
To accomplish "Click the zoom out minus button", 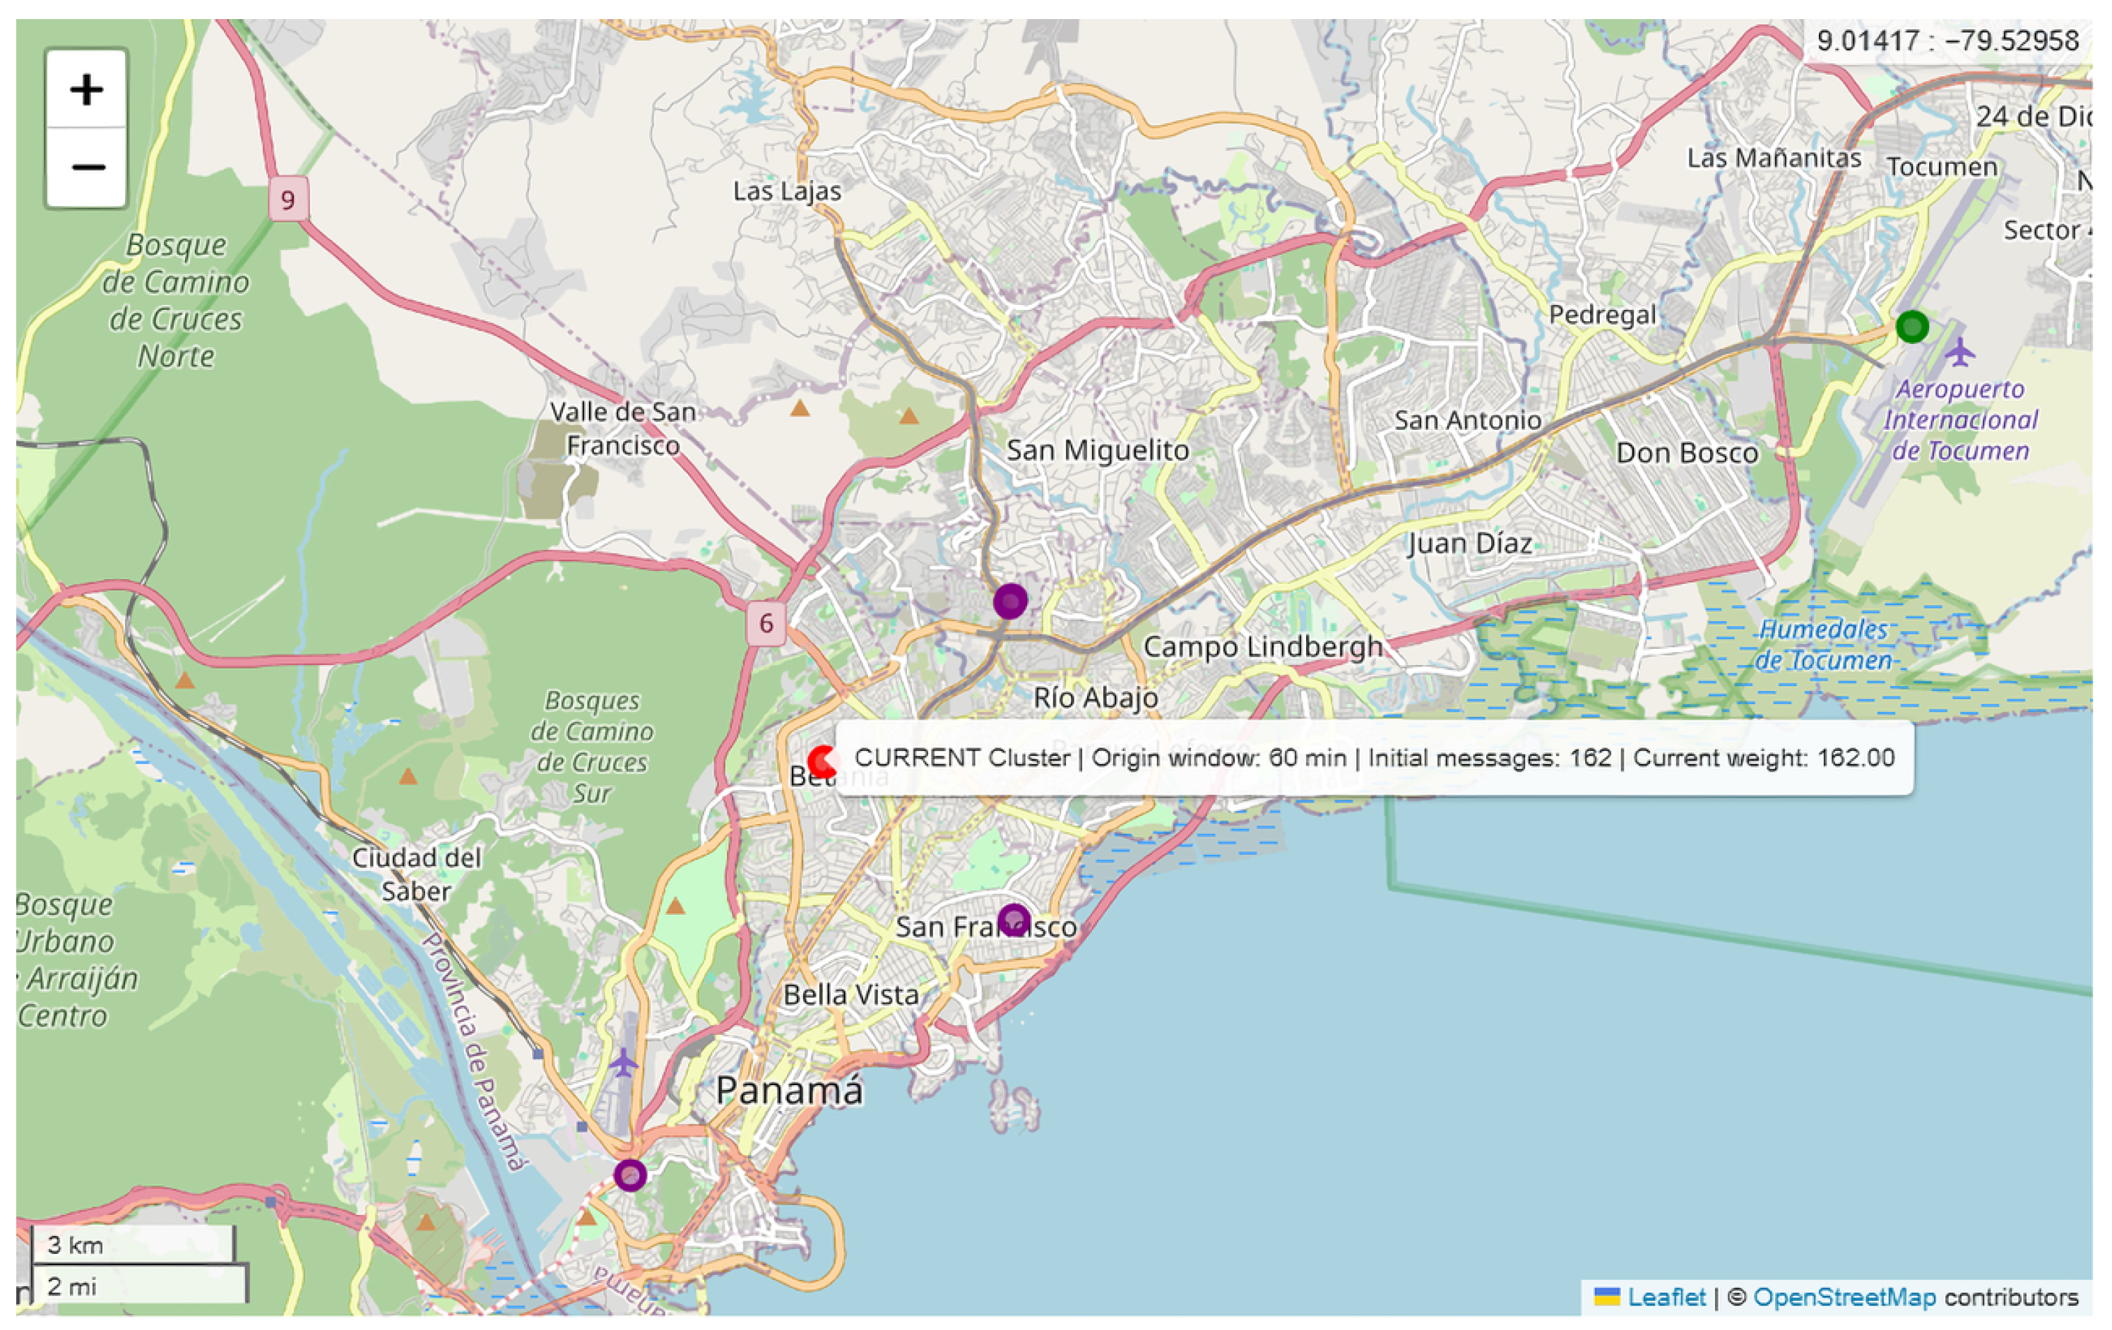I will (86, 167).
